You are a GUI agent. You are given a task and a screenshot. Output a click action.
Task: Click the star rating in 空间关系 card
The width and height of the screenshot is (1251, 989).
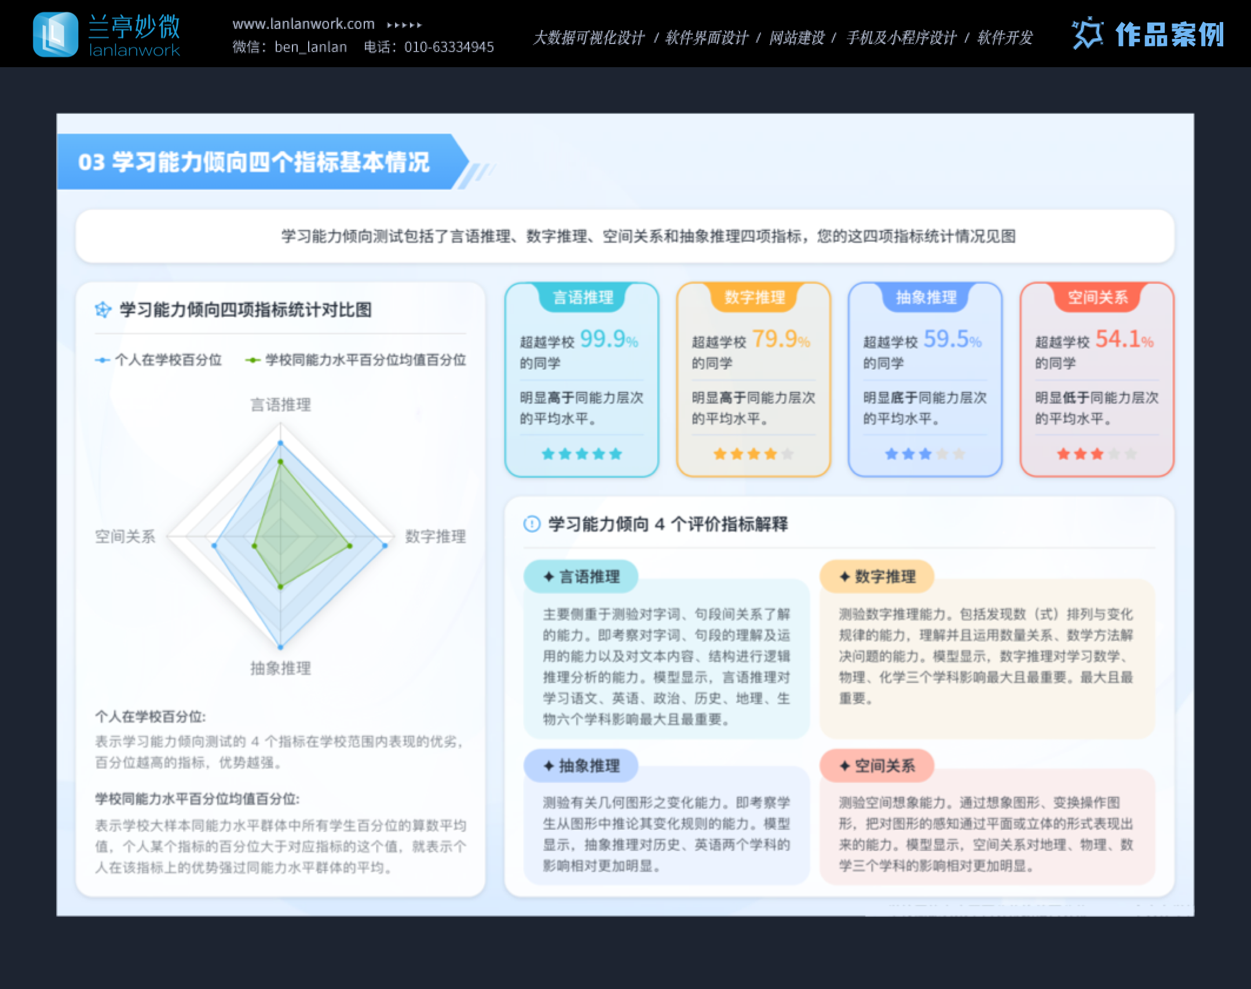pos(1096,454)
